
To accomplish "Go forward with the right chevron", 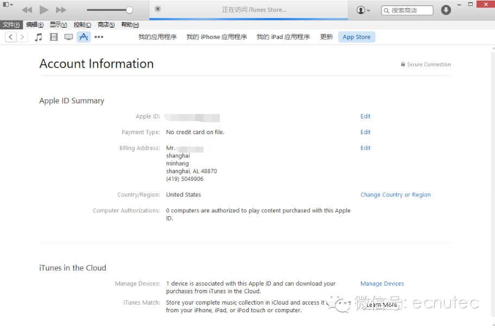I will pos(22,37).
